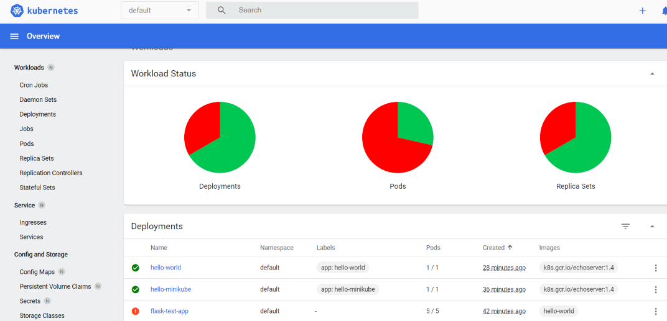This screenshot has height=321, width=667.
Task: Select the Workloads sidebar heading
Action: click(x=29, y=68)
